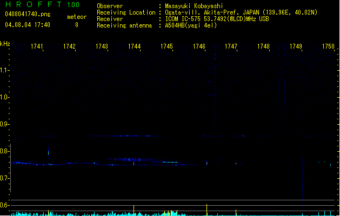
Task: Click the 1745 time axis marker
Action: (166, 46)
